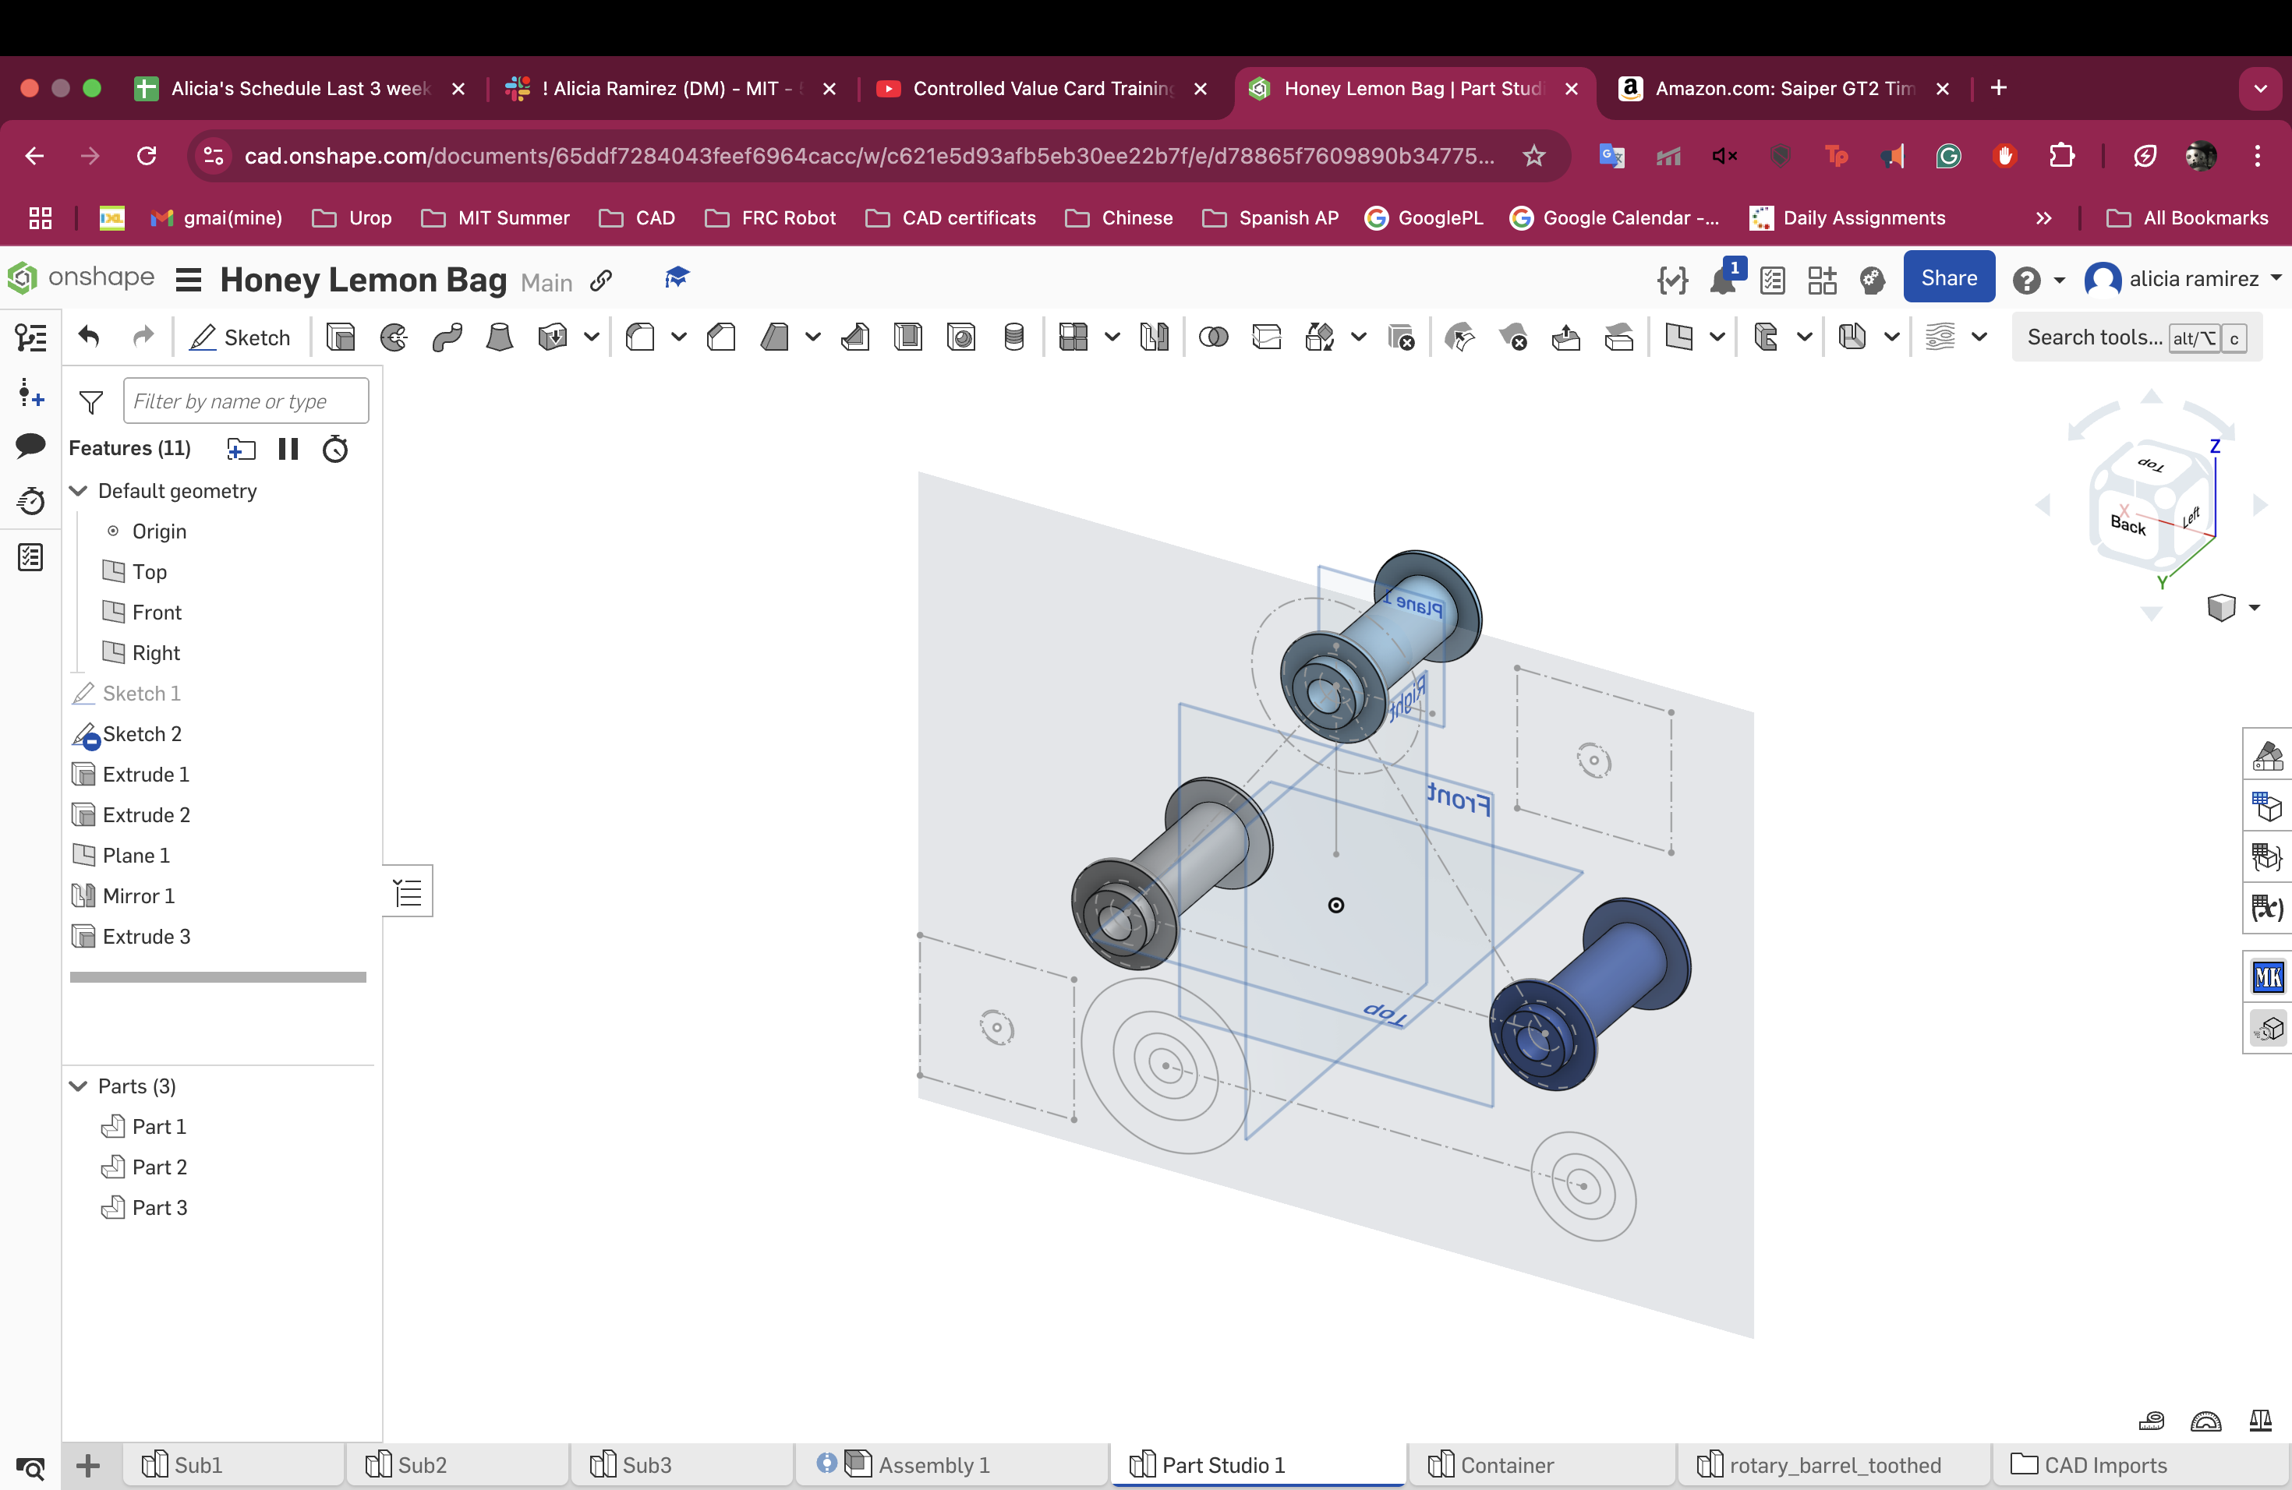Open Thicken tool dropdown arrow

click(x=591, y=337)
